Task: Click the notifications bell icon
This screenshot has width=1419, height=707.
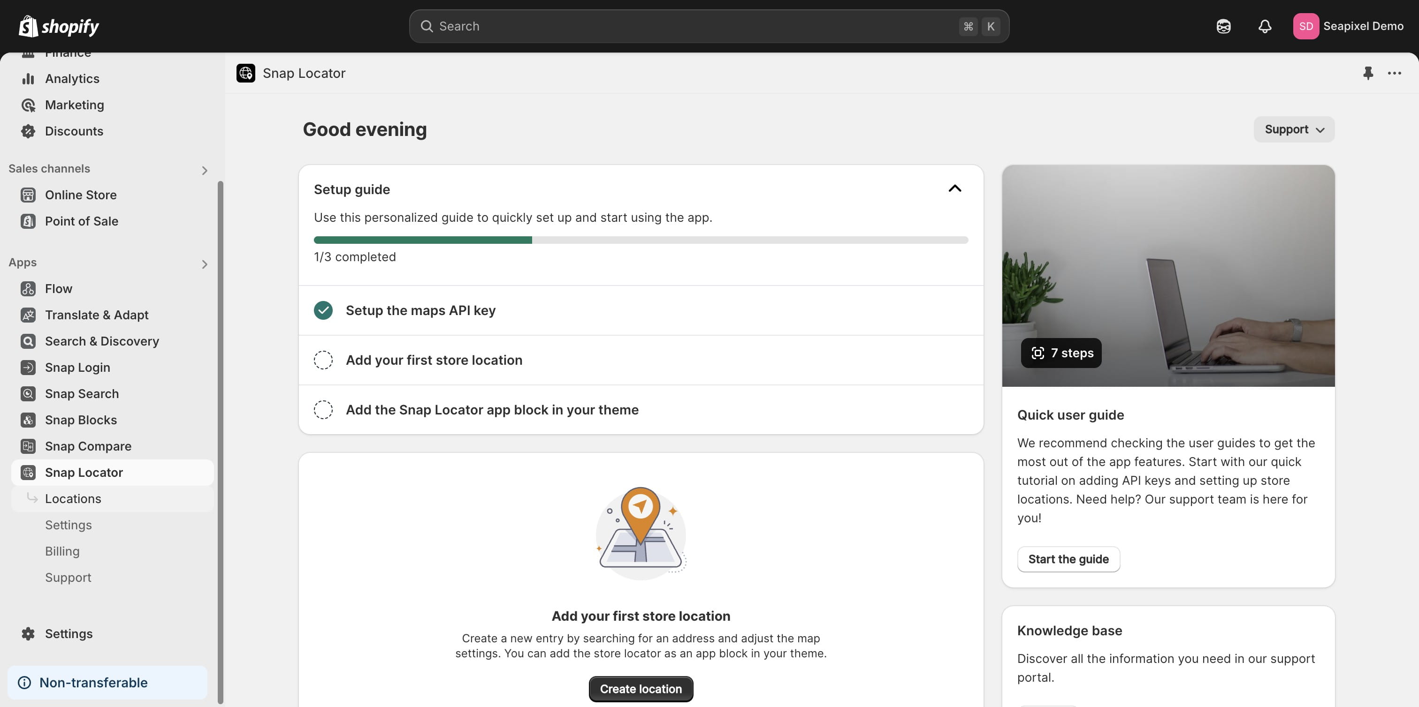Action: click(x=1265, y=26)
